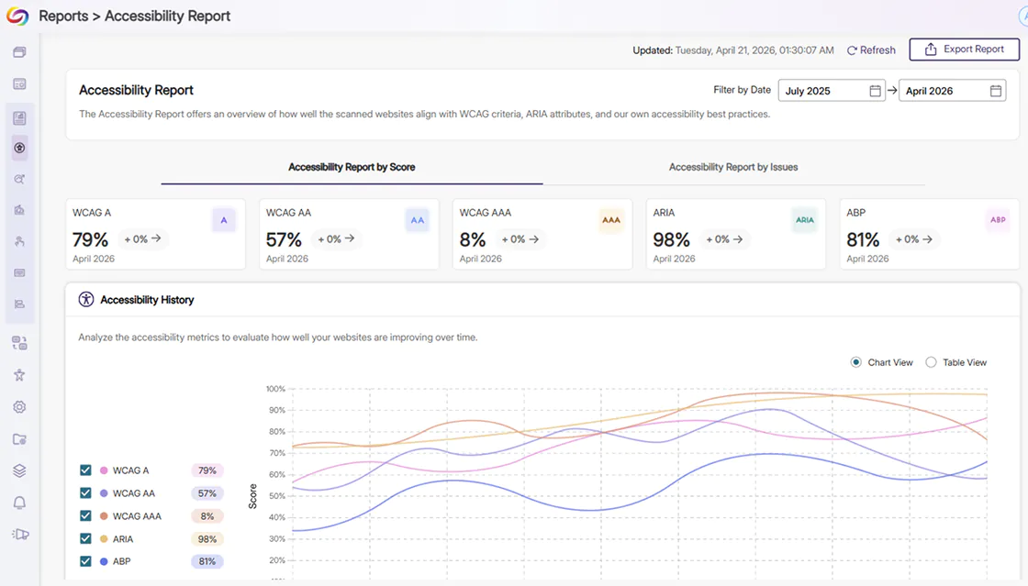Switch to Accessibility Report by Issues tab
Image resolution: width=1028 pixels, height=586 pixels.
tap(733, 167)
